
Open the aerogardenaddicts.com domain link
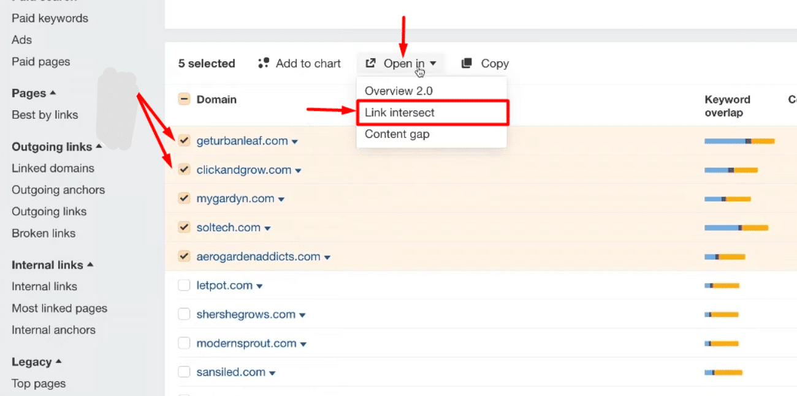tap(258, 256)
